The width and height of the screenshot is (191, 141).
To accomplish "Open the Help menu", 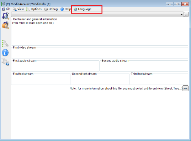I will [65, 9].
